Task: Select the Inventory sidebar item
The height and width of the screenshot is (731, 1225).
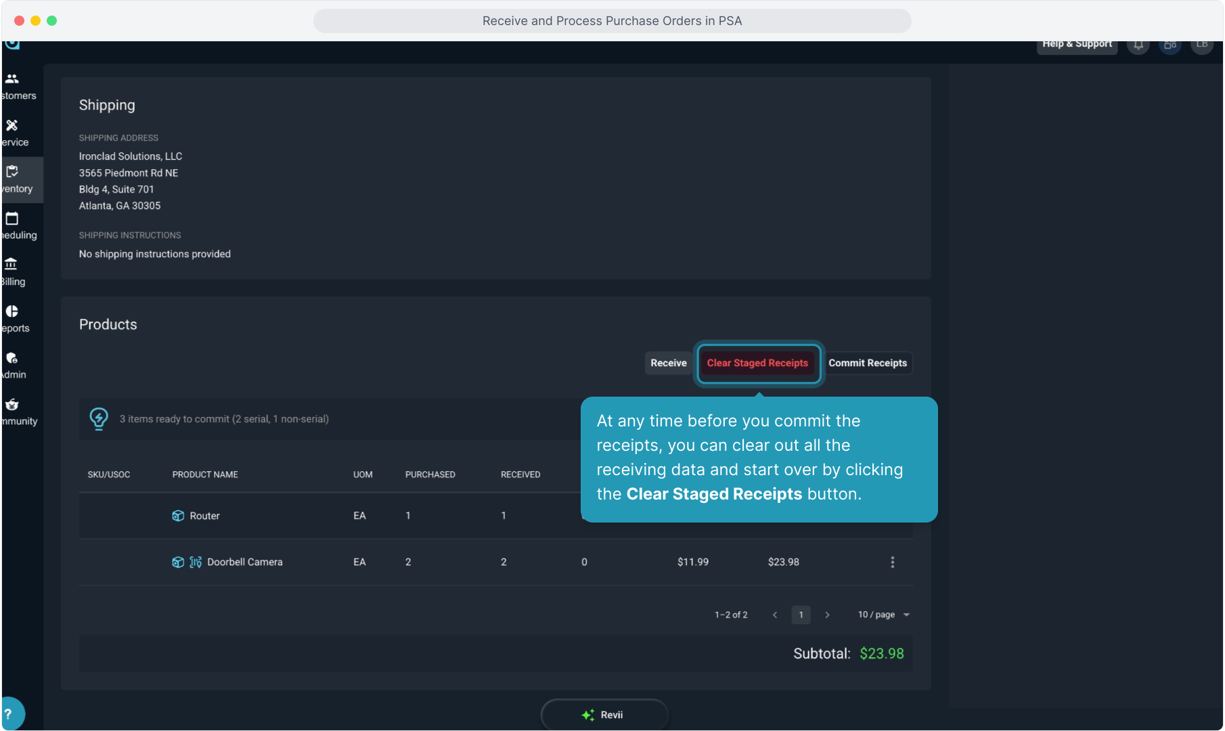Action: point(12,172)
